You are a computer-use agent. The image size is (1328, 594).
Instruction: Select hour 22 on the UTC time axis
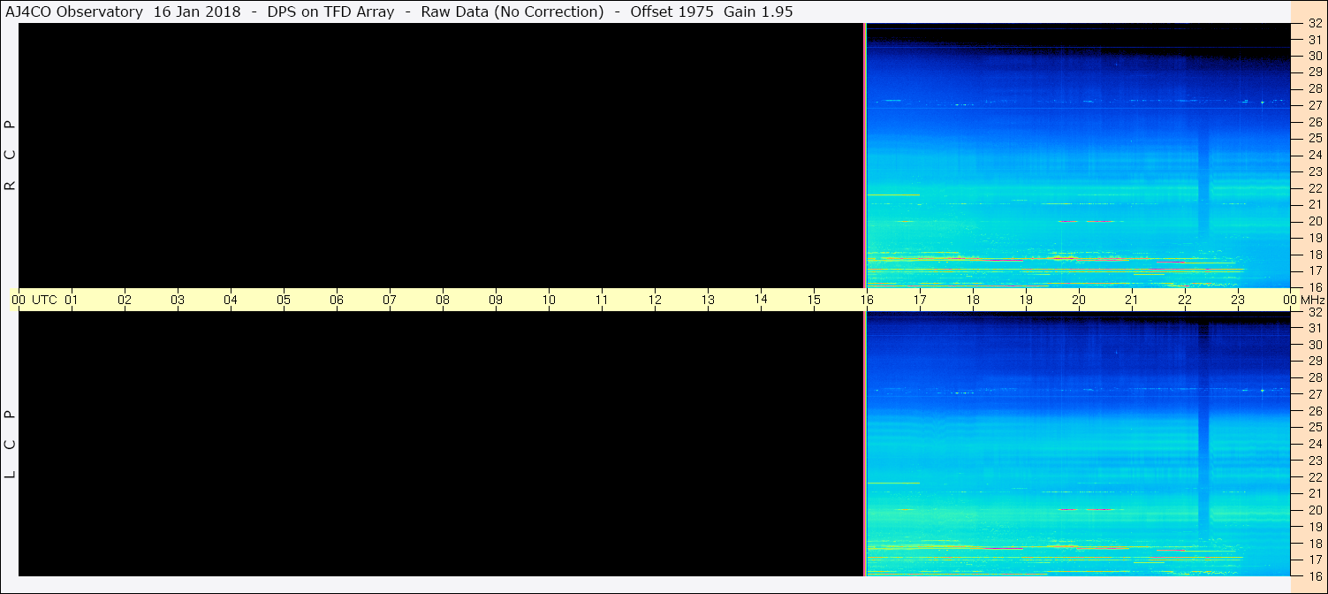click(x=1185, y=300)
